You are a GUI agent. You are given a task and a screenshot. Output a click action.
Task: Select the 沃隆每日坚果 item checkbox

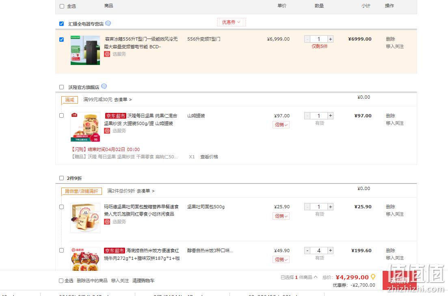(61, 115)
